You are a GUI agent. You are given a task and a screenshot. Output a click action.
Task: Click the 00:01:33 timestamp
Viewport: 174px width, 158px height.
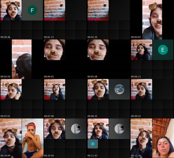click(x=49, y=37)
